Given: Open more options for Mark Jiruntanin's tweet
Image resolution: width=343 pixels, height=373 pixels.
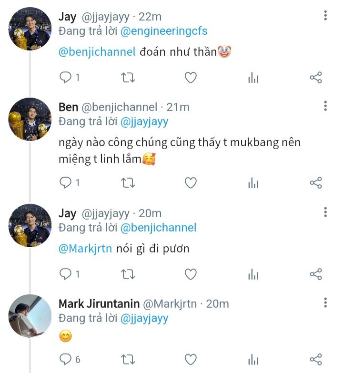Looking at the screenshot, I should coord(325,303).
